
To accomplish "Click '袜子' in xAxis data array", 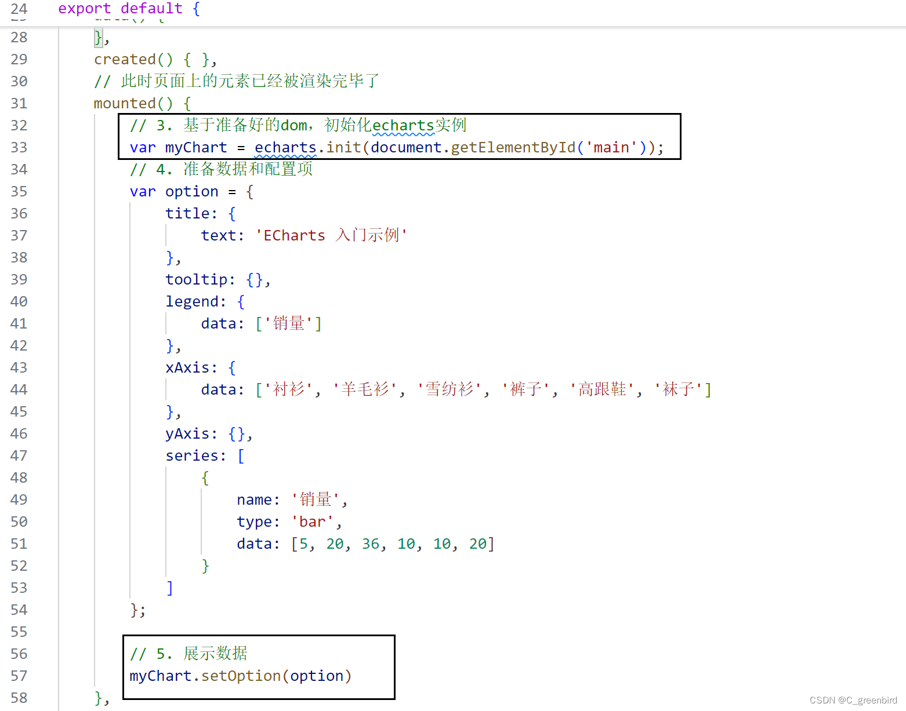I will [x=678, y=390].
